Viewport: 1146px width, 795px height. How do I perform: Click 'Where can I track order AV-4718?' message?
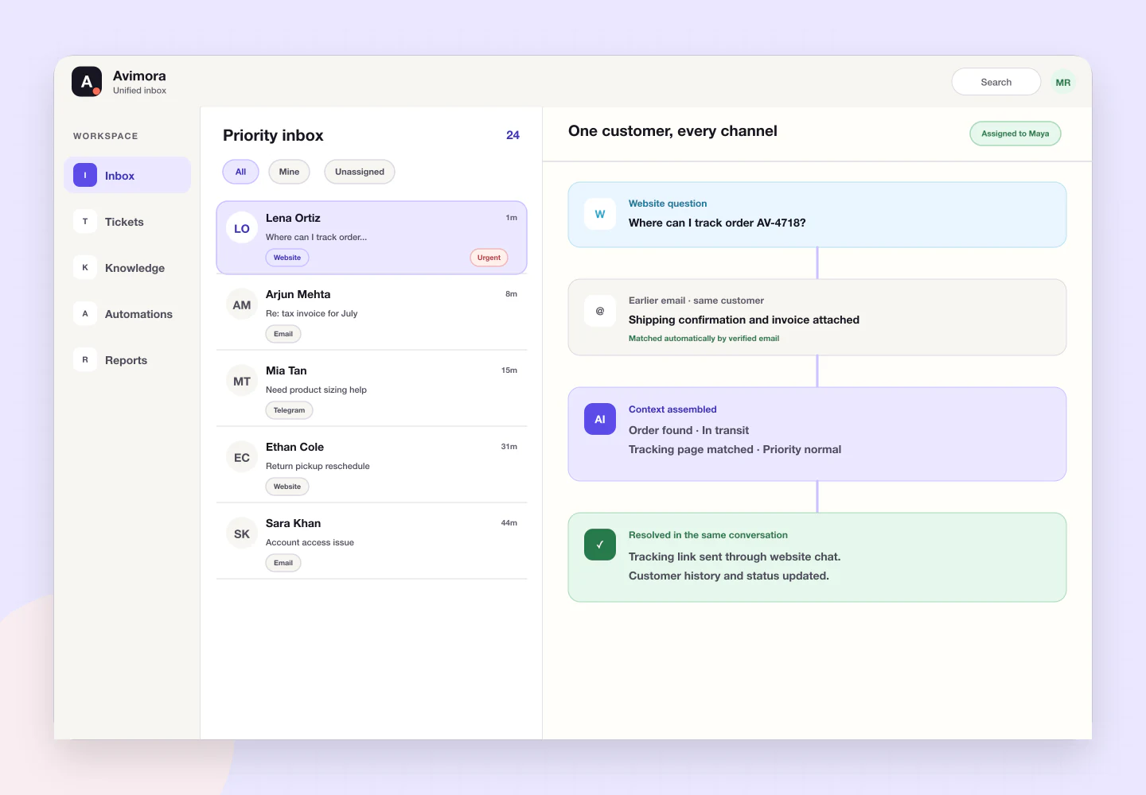coord(717,223)
